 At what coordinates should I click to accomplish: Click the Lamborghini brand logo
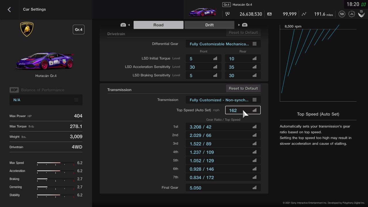tap(27, 29)
